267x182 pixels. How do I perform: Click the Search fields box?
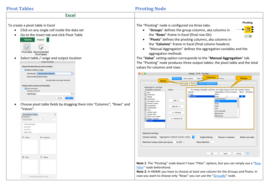tap(48, 120)
